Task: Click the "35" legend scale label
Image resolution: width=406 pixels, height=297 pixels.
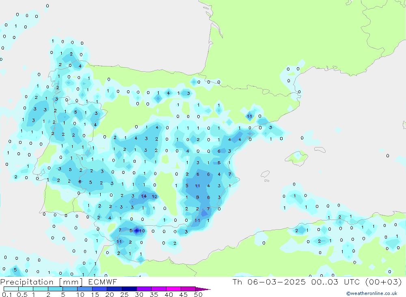Action: [154, 295]
